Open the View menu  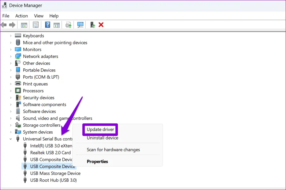pos(39,16)
